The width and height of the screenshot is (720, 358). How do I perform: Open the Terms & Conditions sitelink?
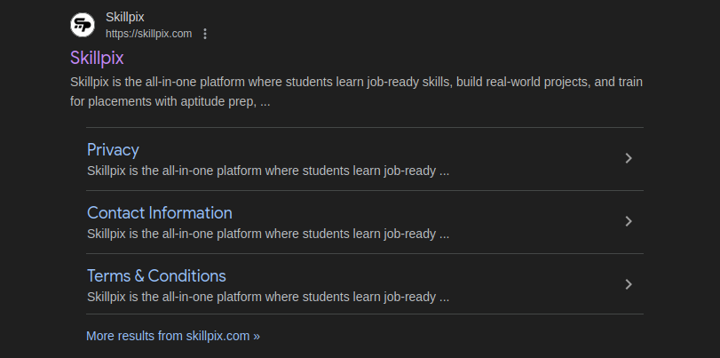click(156, 275)
